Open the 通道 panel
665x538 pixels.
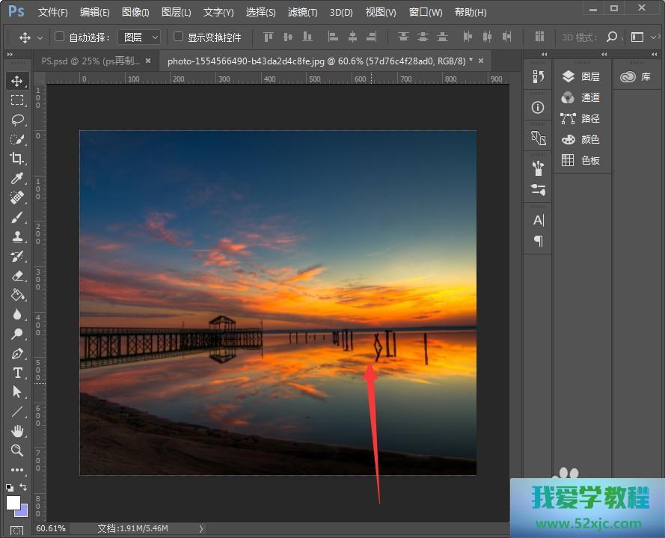590,97
